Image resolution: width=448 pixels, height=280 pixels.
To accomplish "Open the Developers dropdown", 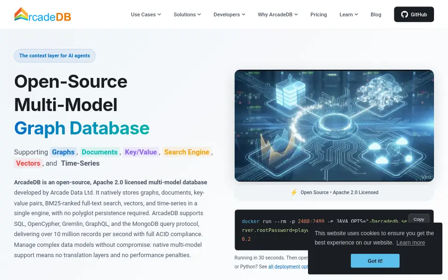I will coord(229,14).
